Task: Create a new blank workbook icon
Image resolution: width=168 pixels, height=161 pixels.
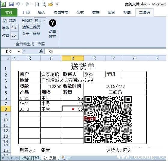Action: pyautogui.click(x=37, y=4)
